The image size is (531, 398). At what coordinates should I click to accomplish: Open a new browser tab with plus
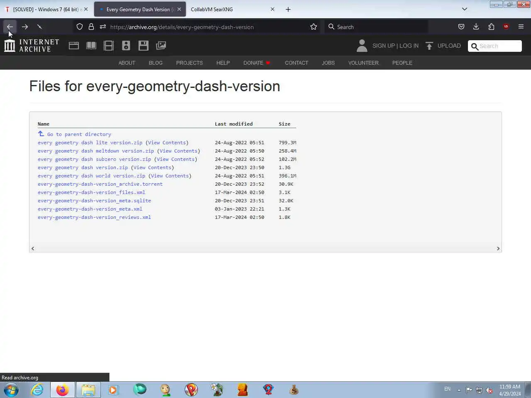click(x=288, y=9)
